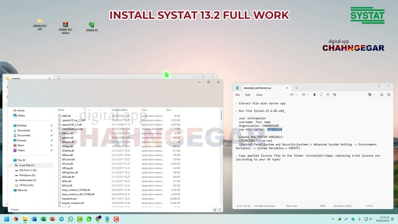Add a new Notepad tab
398x224 pixels.
296,88
